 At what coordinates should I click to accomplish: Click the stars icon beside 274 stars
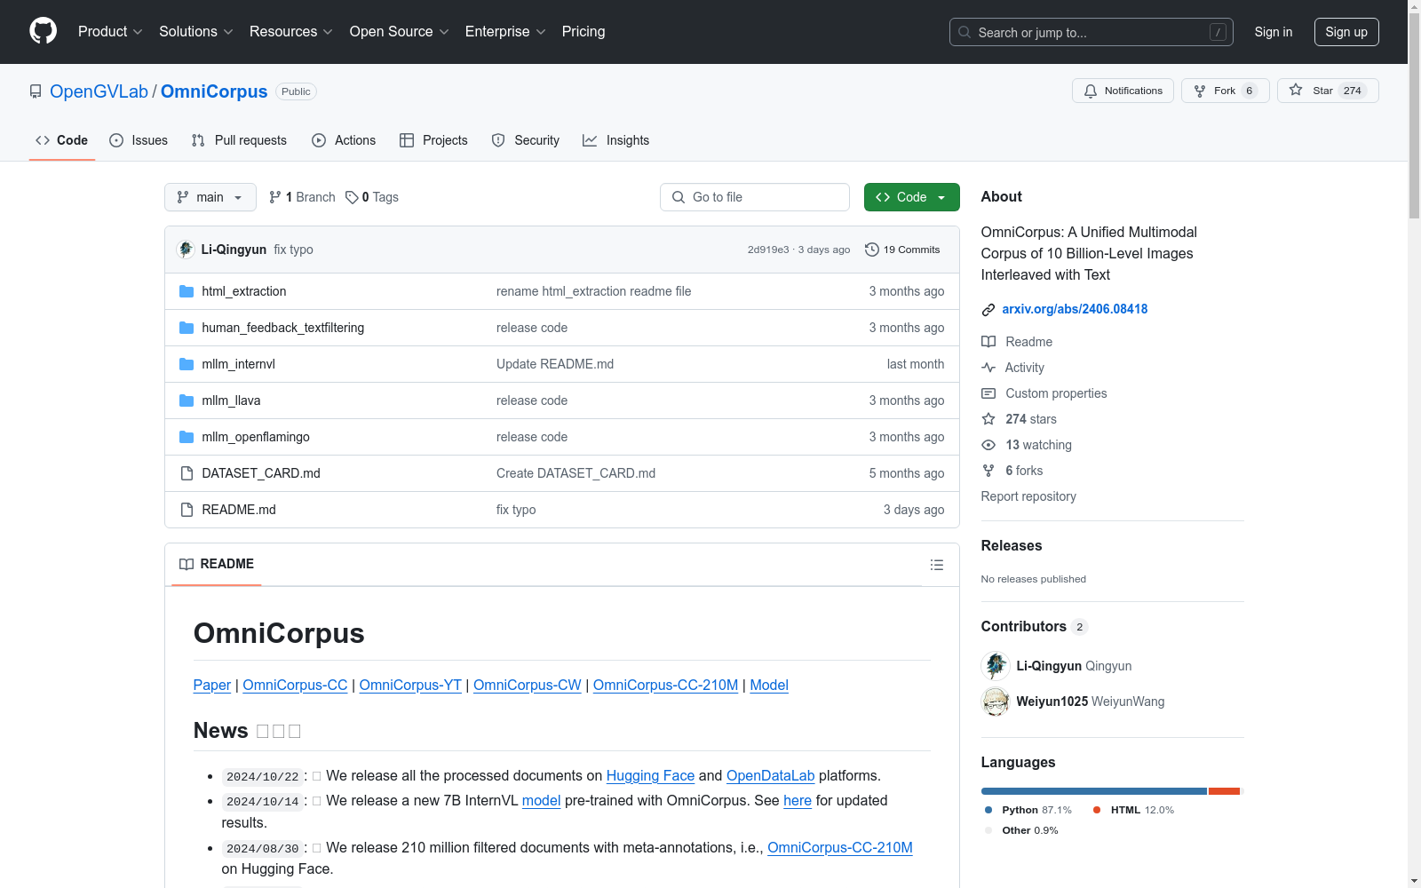pos(988,419)
